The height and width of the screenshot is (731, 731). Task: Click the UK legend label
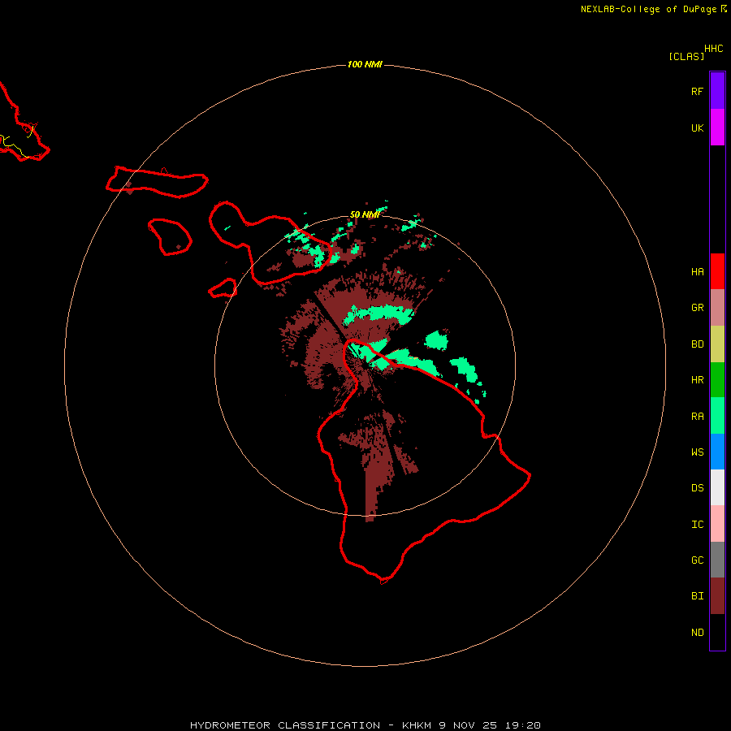697,128
